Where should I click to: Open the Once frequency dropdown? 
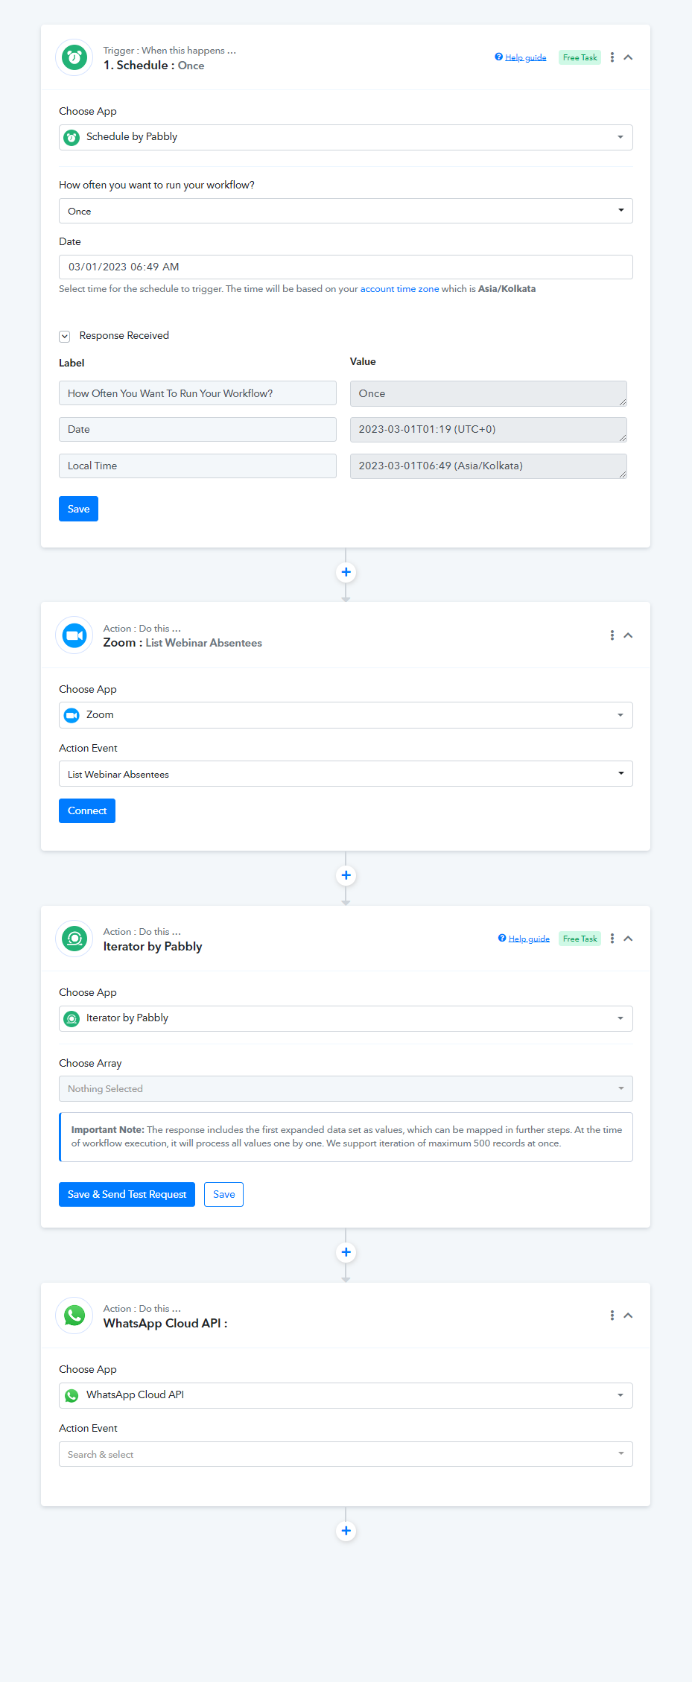pyautogui.click(x=346, y=211)
